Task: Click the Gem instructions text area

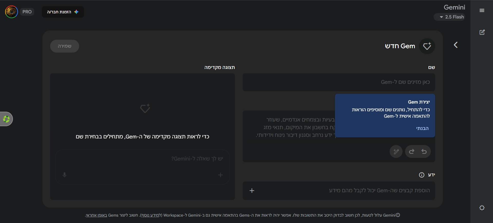Action: pos(339,136)
